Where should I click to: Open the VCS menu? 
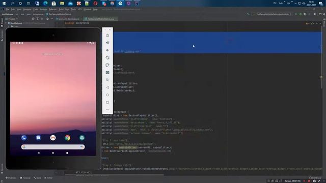(79, 9)
